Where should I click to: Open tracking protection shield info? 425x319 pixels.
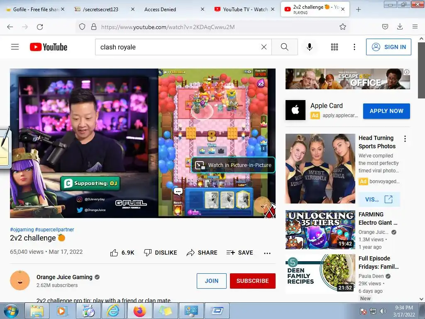82,27
